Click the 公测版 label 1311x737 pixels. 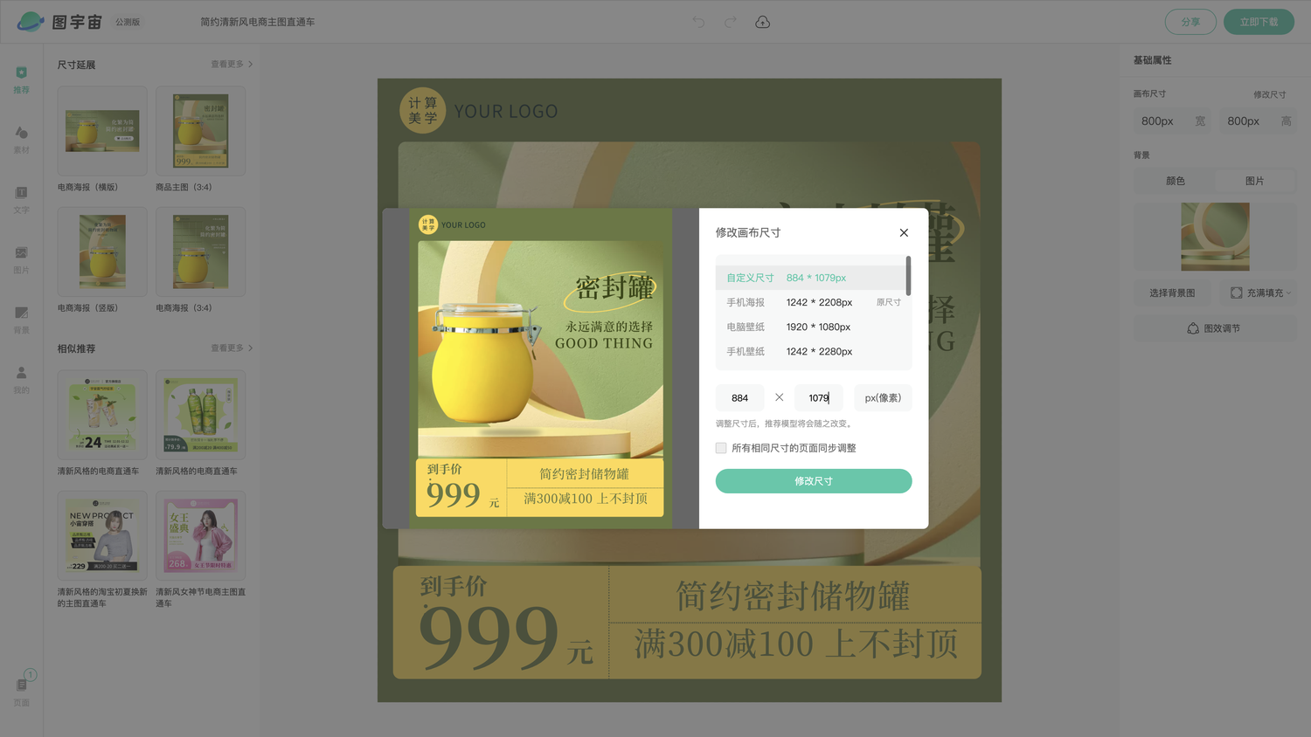tap(128, 22)
